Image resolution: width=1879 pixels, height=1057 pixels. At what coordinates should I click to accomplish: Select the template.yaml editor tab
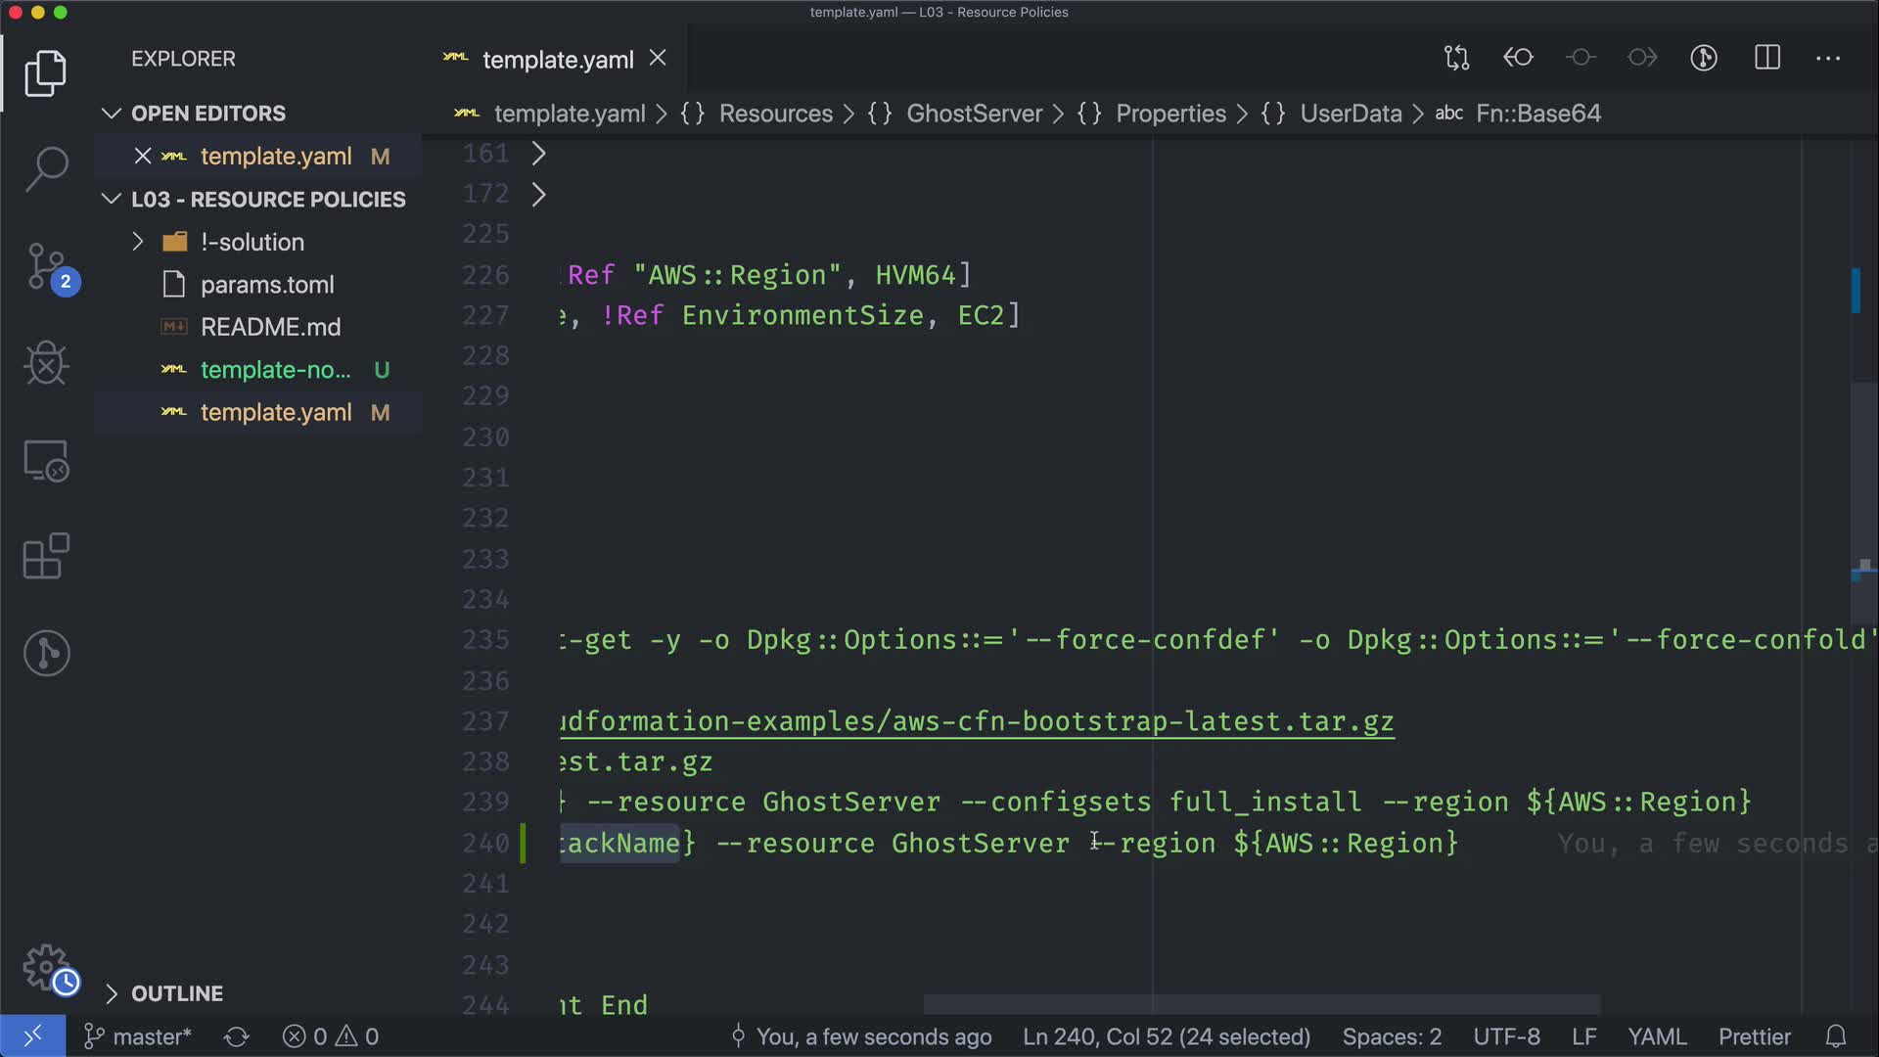click(x=557, y=60)
